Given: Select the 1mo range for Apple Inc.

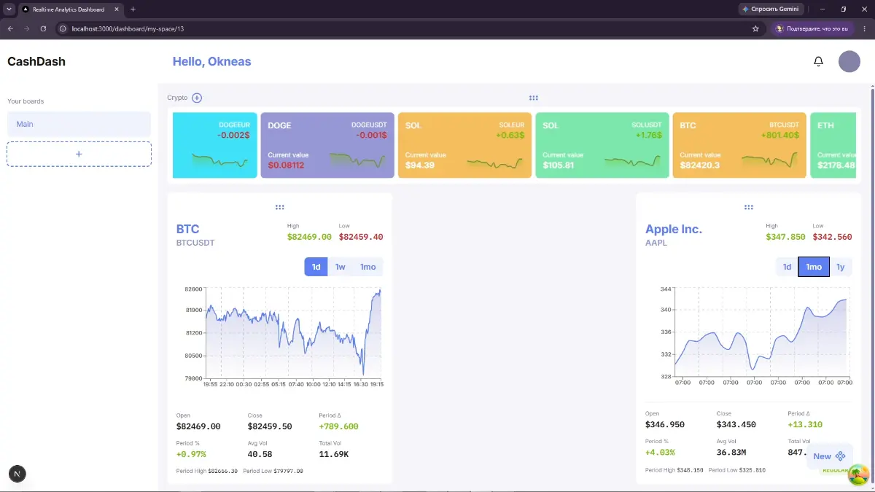Looking at the screenshot, I should (814, 267).
